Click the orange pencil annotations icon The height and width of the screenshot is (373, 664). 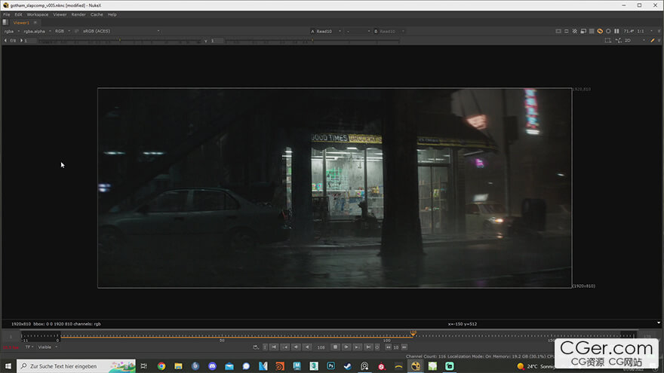(x=653, y=41)
